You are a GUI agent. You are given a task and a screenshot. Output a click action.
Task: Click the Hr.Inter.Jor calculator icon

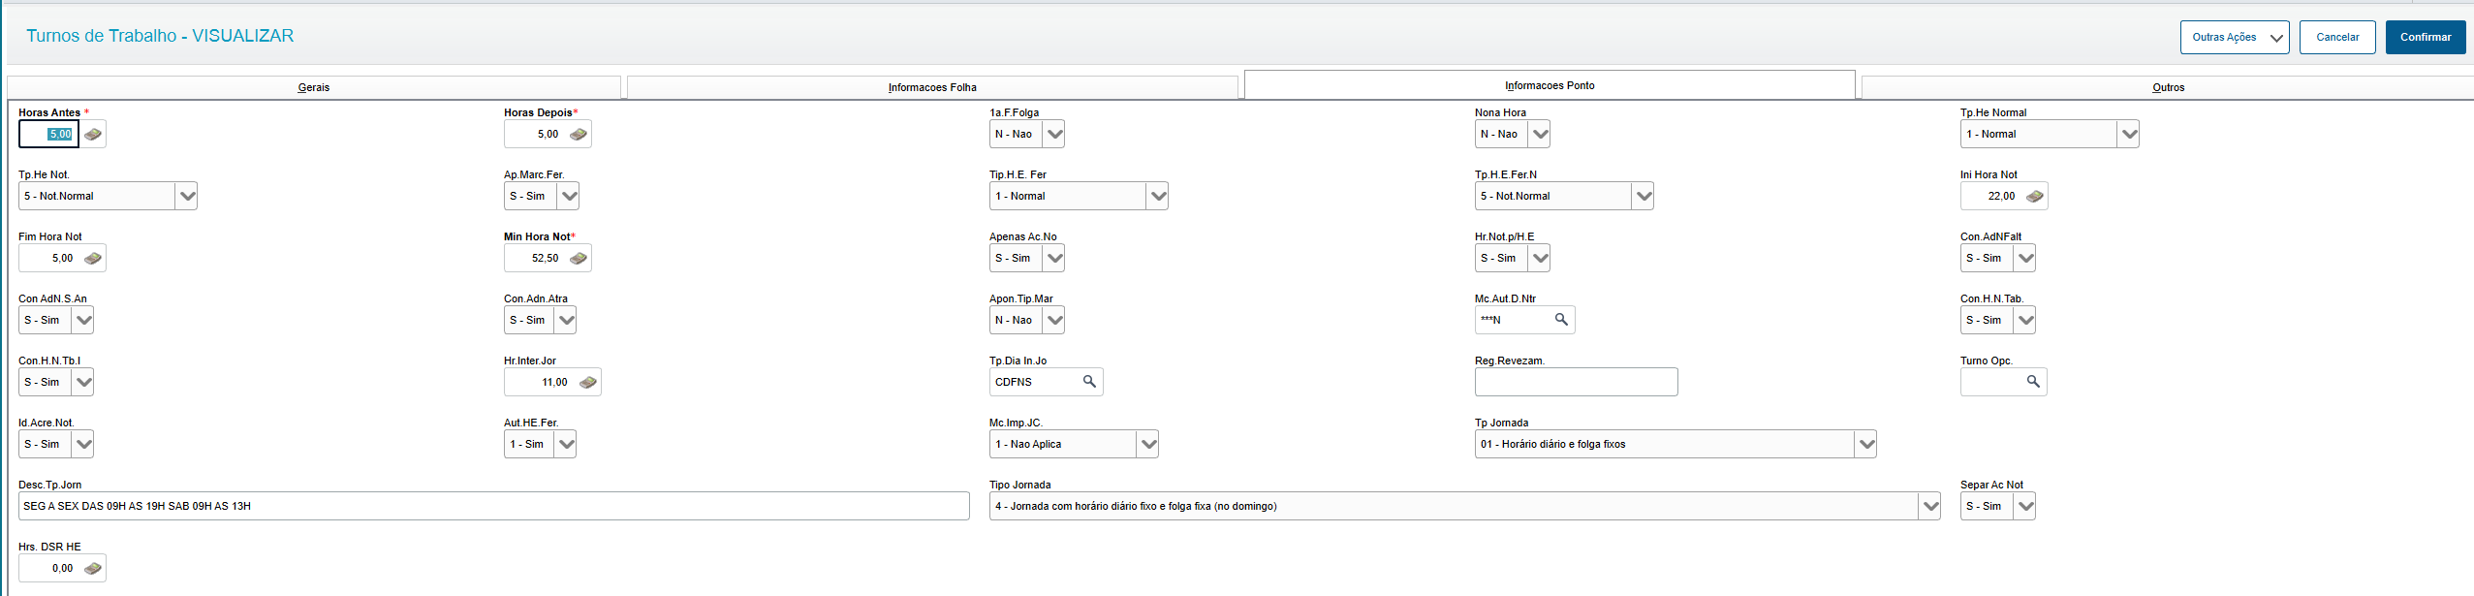pos(587,383)
